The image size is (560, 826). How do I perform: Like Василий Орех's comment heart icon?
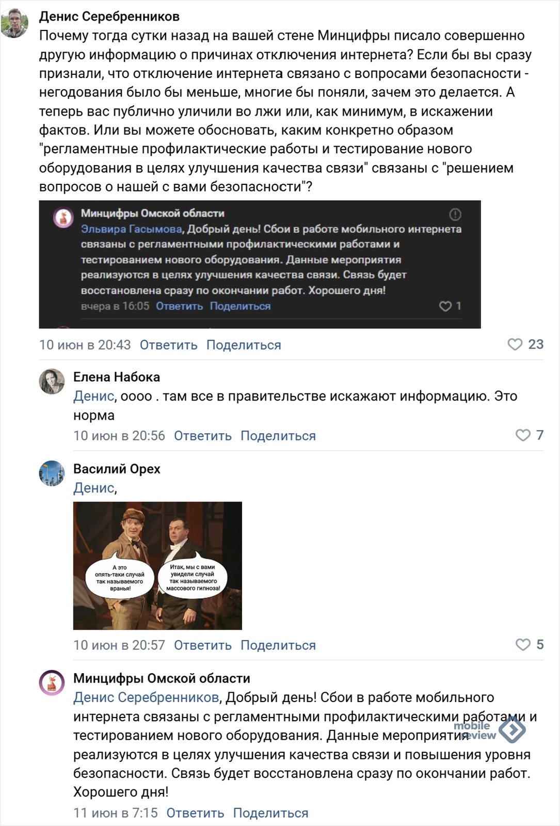tap(523, 644)
